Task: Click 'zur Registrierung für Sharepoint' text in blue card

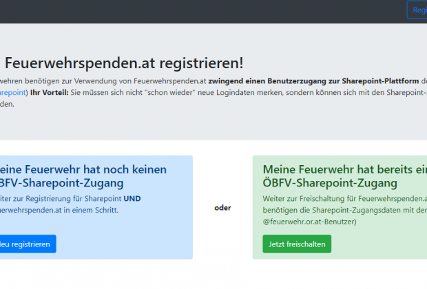Action: click(x=67, y=199)
